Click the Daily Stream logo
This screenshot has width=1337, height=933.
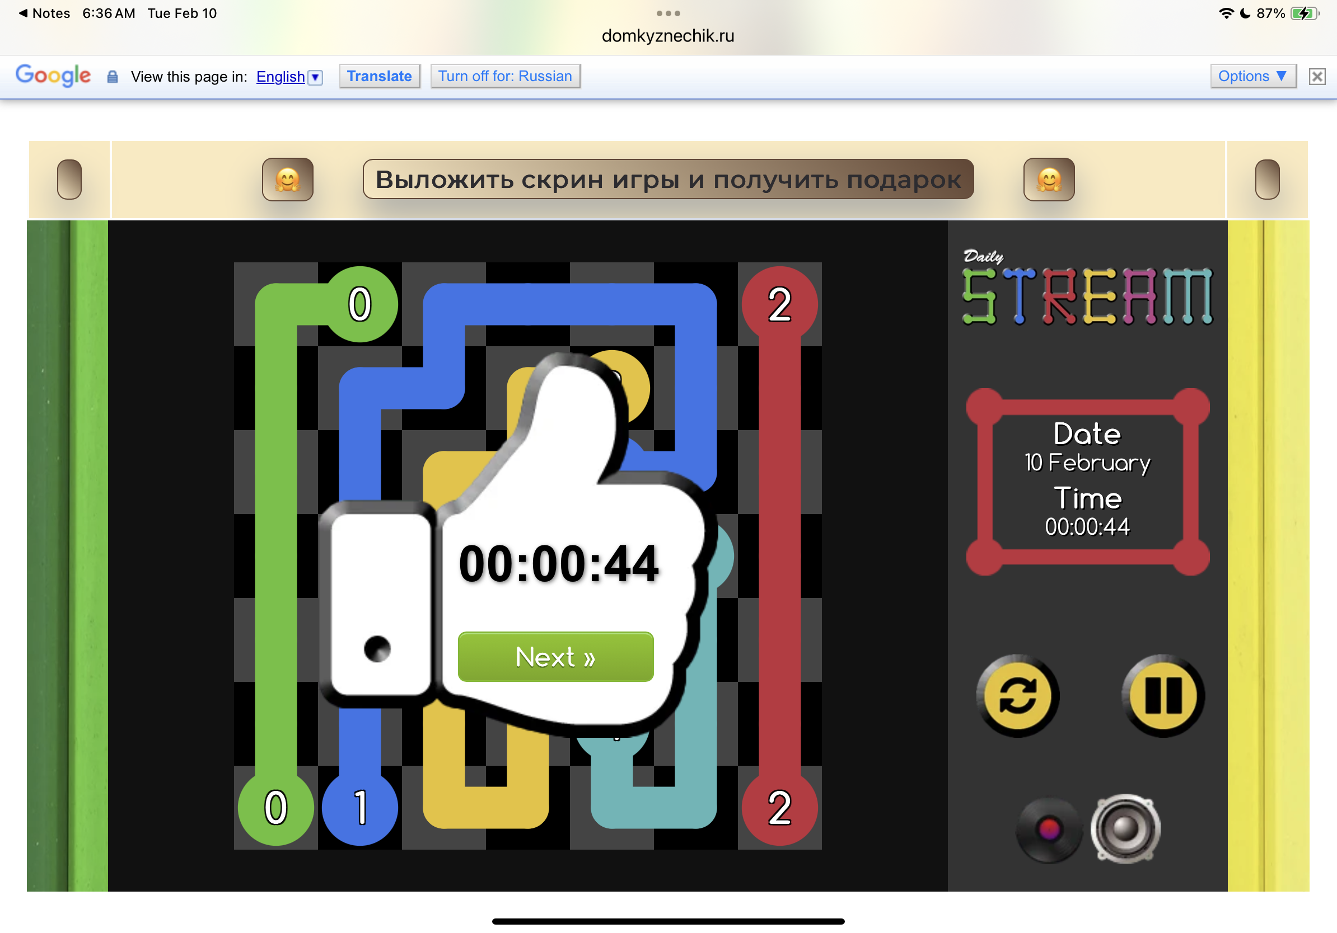[x=1087, y=289]
